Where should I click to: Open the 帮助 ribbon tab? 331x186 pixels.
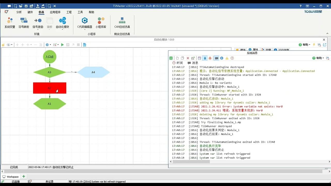(91, 12)
